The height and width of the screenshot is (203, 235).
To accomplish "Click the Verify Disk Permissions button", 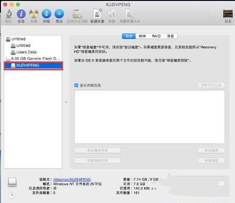I will (x=97, y=150).
